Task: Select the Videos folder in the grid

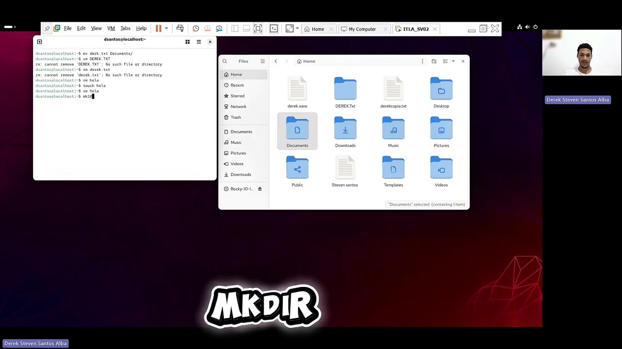Action: click(441, 172)
